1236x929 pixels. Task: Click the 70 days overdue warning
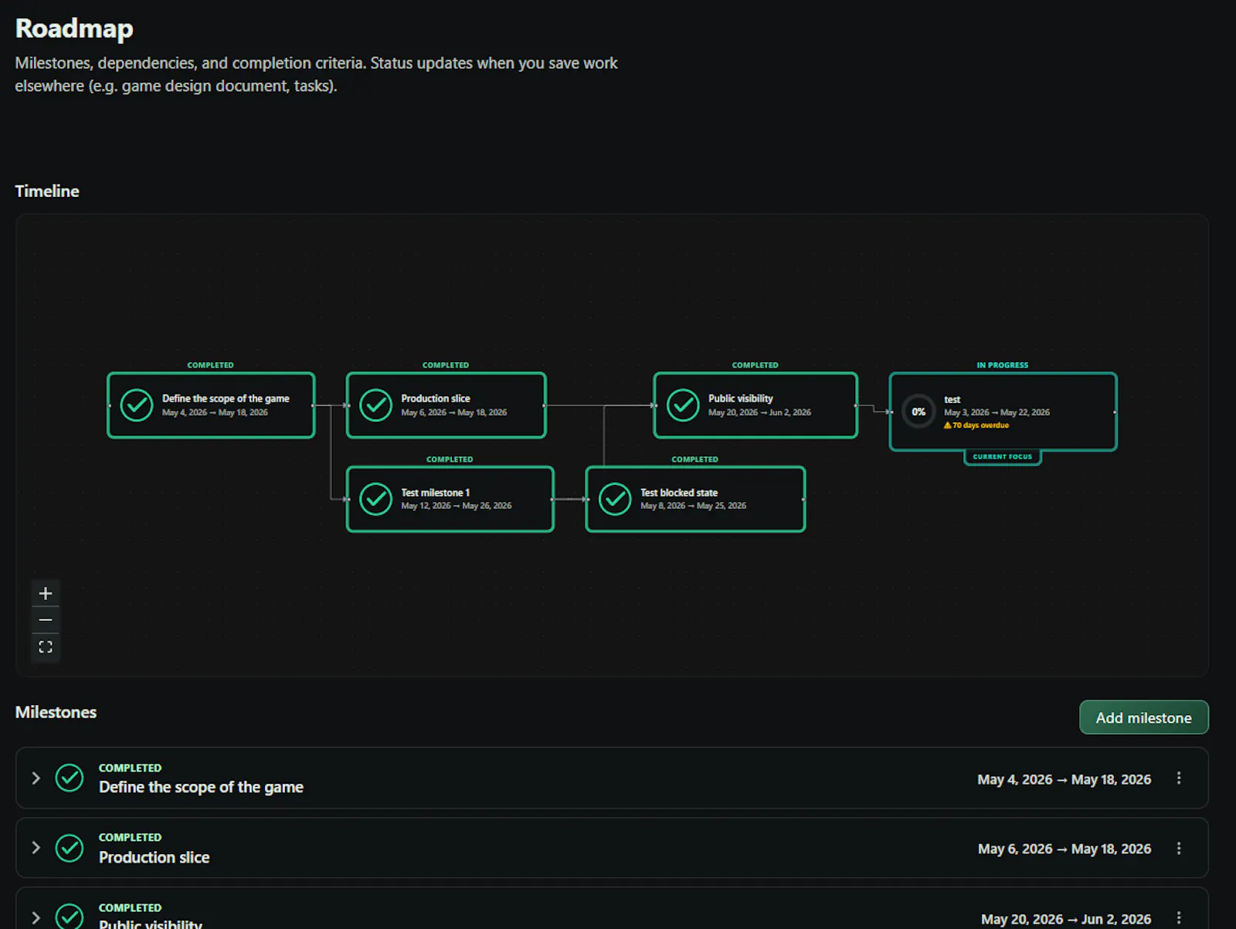[x=976, y=426]
